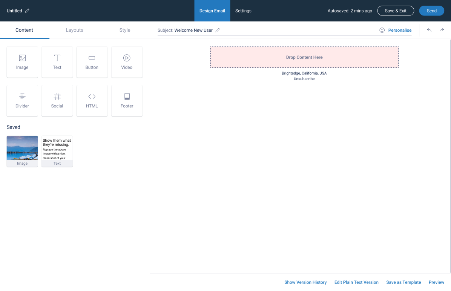Switch to the Layouts tab
This screenshot has height=291, width=451.
pos(74,30)
